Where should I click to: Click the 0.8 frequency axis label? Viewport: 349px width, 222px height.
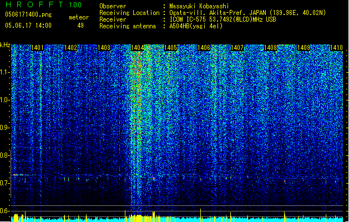coord(4,155)
